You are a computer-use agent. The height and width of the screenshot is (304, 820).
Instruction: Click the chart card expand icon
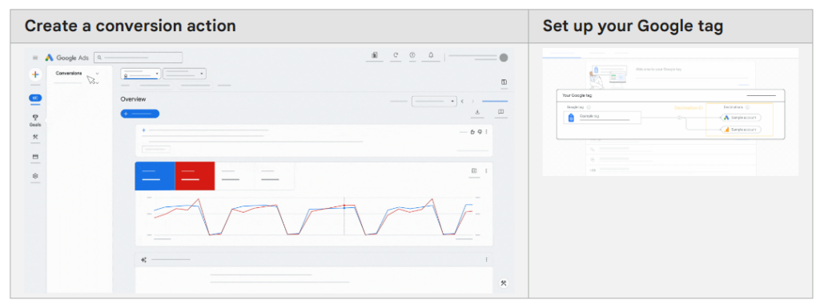[x=474, y=171]
